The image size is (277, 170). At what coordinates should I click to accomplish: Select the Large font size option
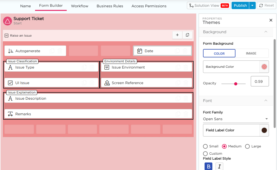point(247,146)
